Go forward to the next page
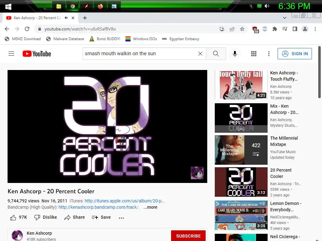 (17, 29)
